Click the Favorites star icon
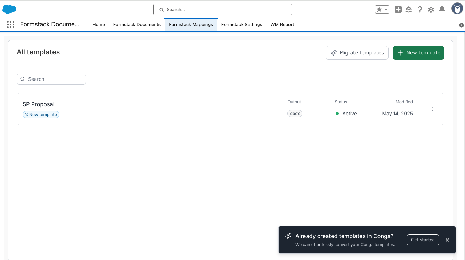This screenshot has width=465, height=260. [x=379, y=10]
